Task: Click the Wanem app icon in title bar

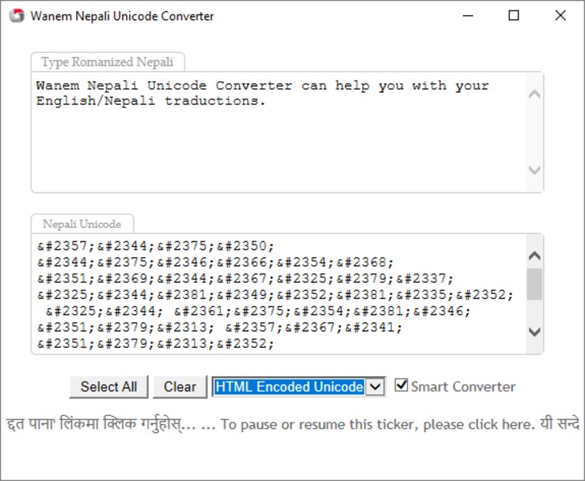Action: (15, 16)
